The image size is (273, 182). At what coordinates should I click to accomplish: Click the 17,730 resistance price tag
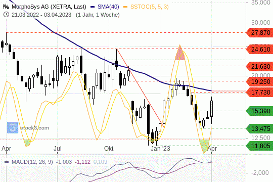coord(259,92)
